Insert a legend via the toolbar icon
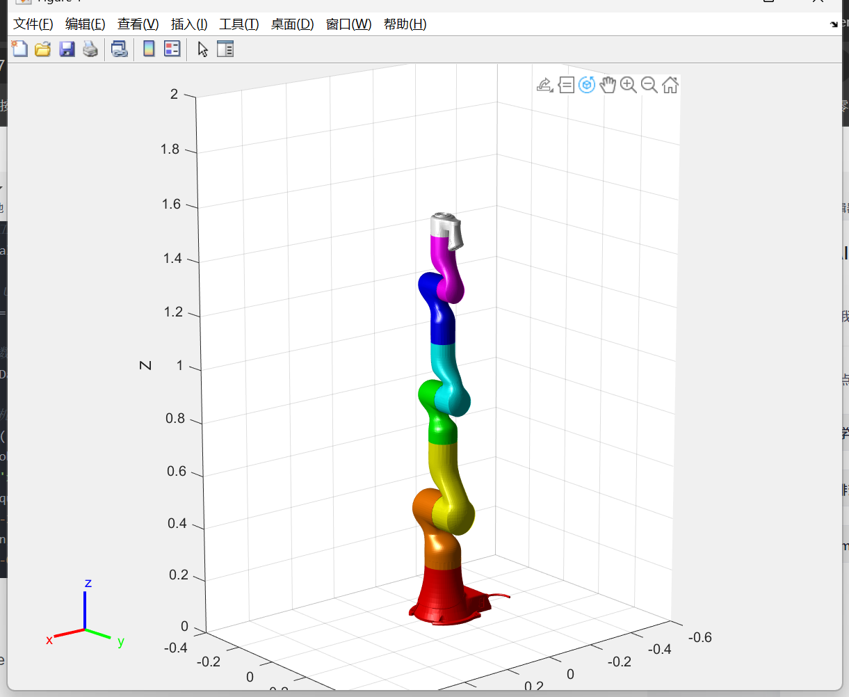 (172, 49)
